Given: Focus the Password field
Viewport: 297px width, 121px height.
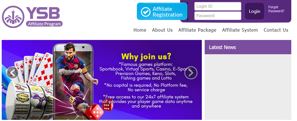Looking at the screenshot, I should pos(218,16).
